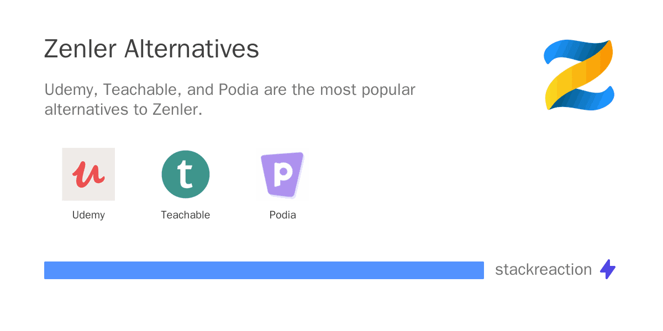The image size is (663, 331).
Task: Click the stackreaction brand text
Action: tap(543, 270)
